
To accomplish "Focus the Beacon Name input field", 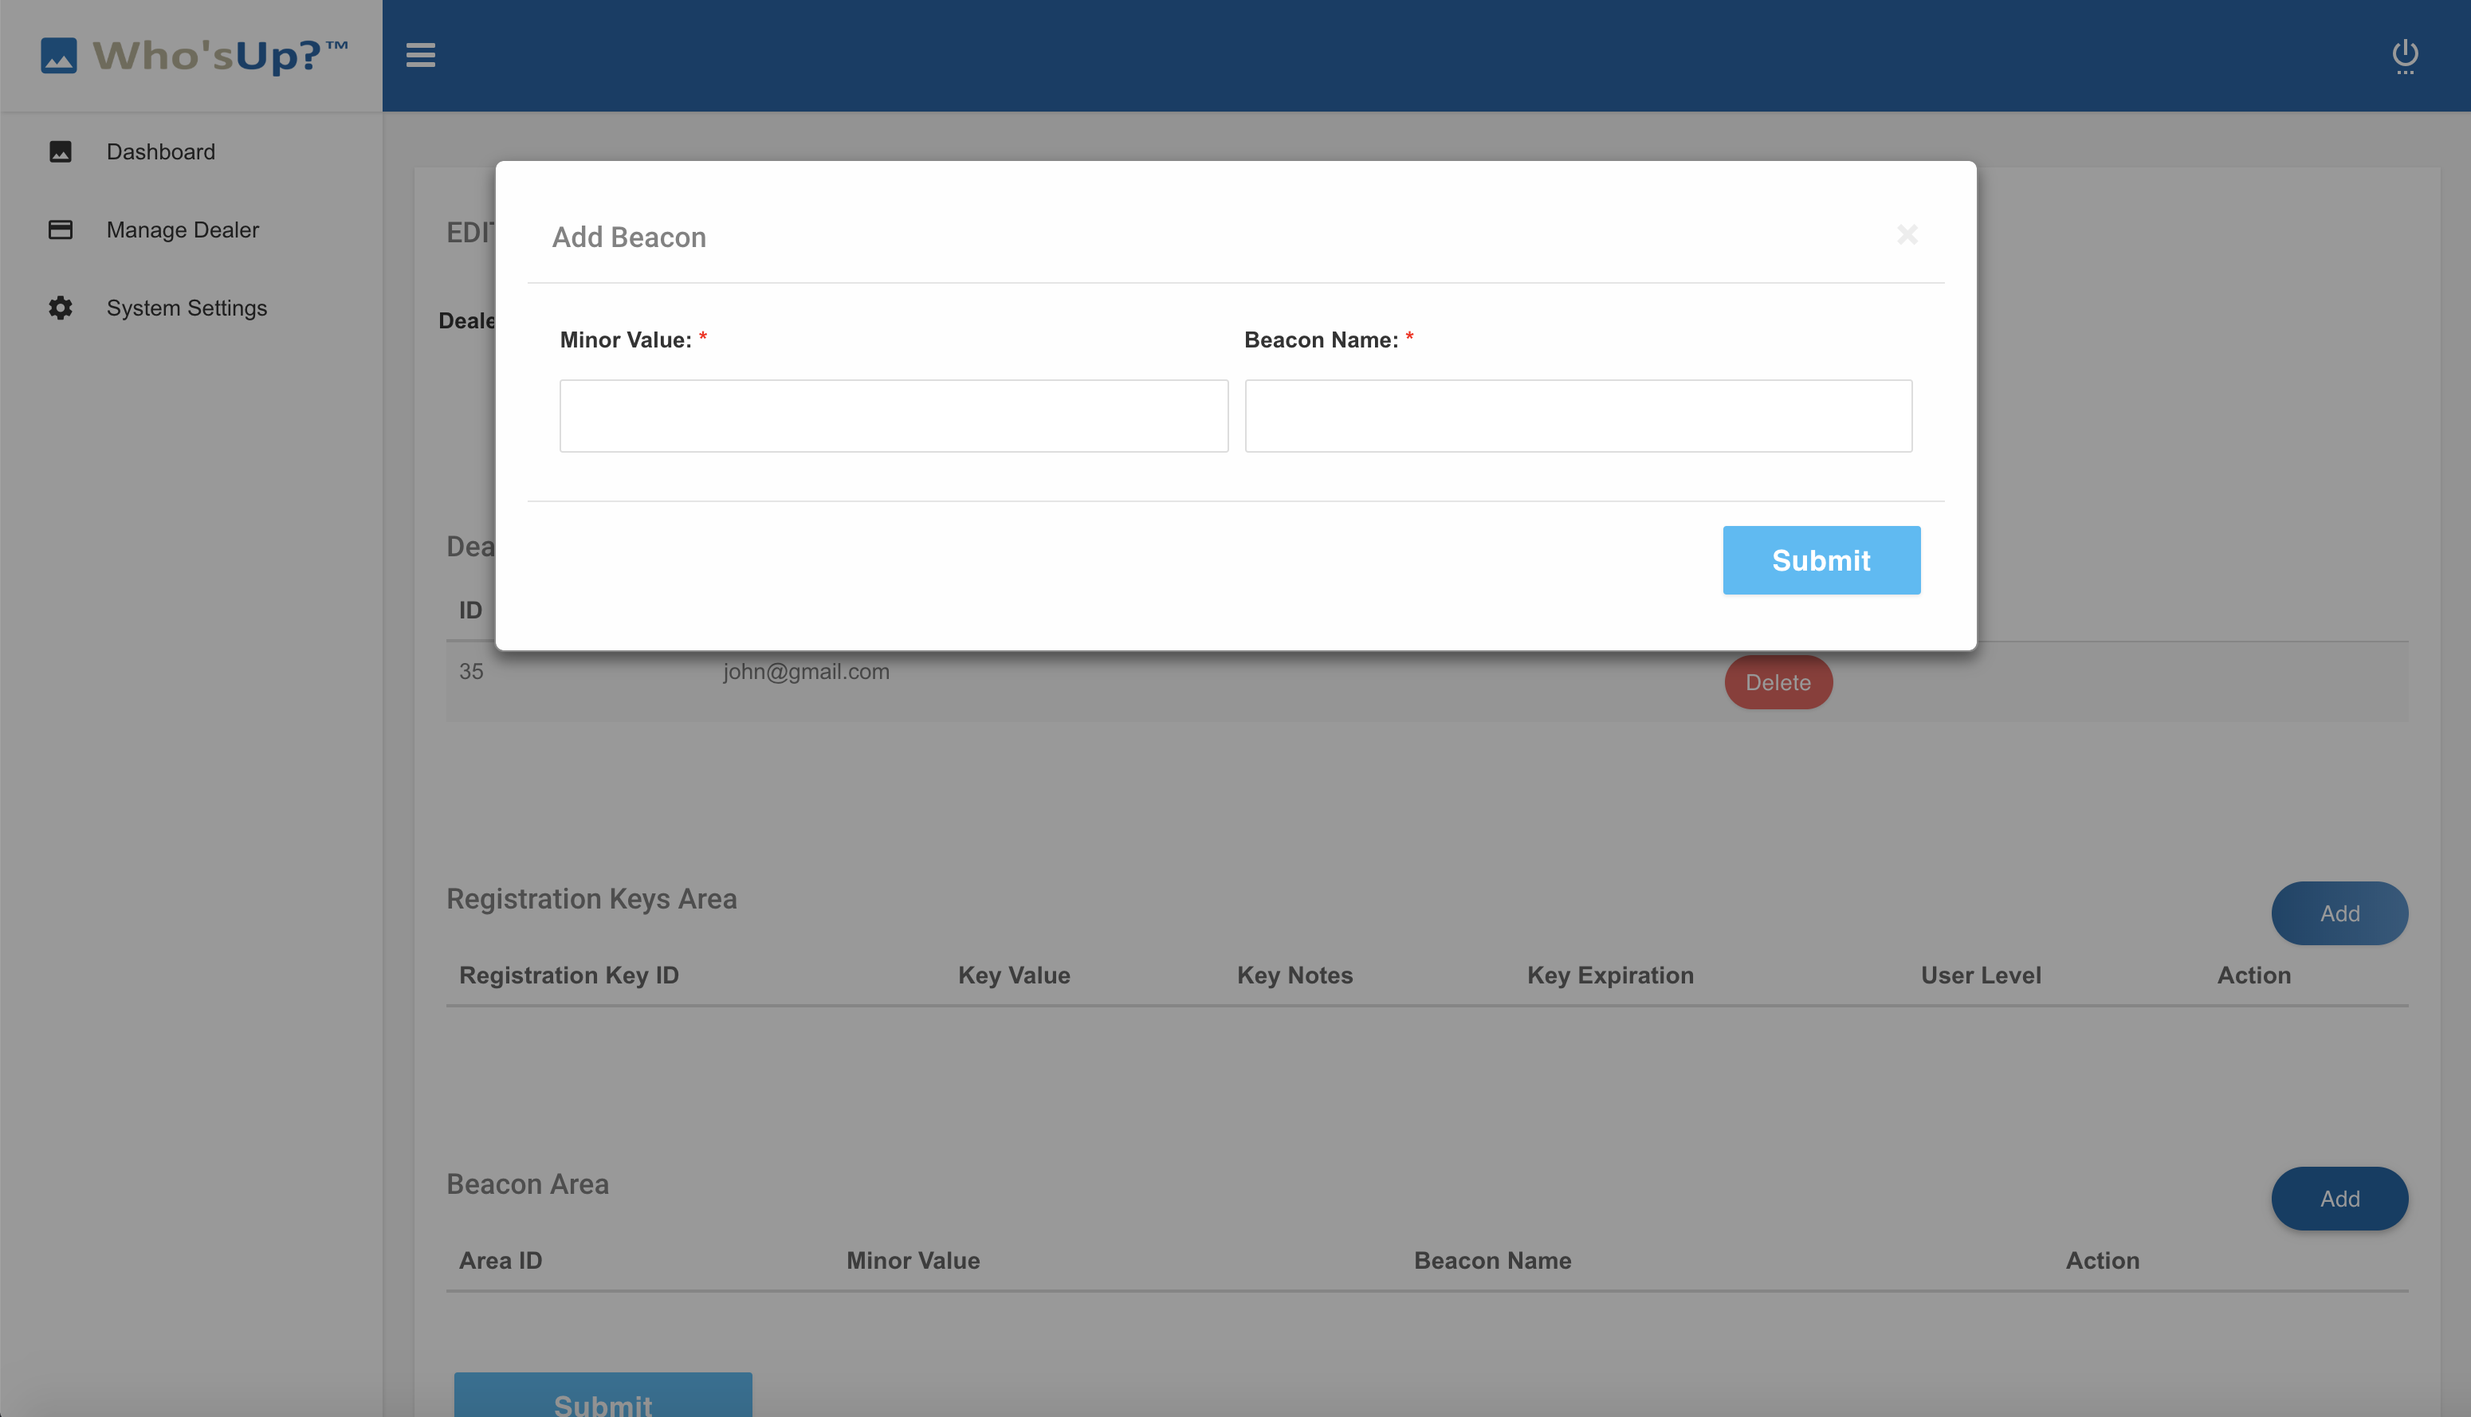I will (1577, 415).
